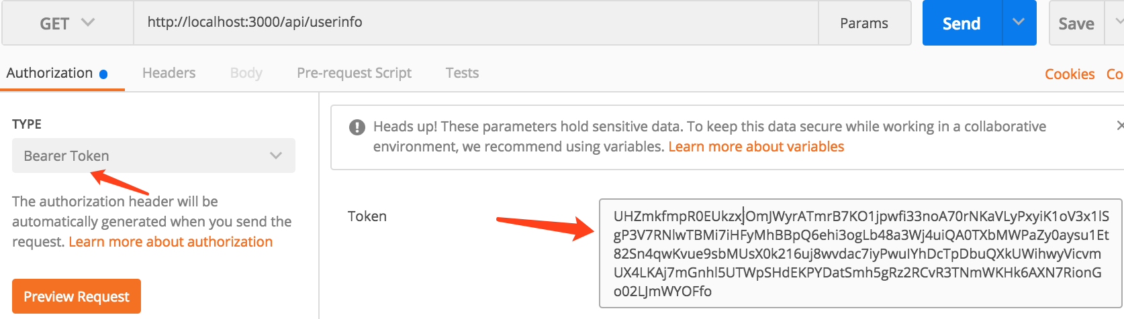Open the Pre-request Script tab
Screen dimensions: 1124x319
(354, 73)
